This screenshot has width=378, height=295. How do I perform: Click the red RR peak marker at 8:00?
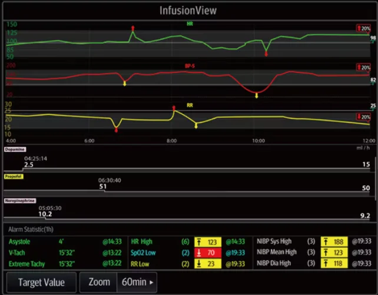[x=174, y=108]
